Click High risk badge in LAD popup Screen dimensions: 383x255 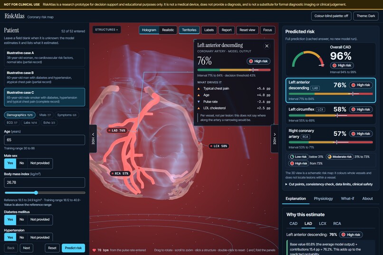pos(259,61)
